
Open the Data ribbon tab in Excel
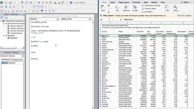pos(145,2)
